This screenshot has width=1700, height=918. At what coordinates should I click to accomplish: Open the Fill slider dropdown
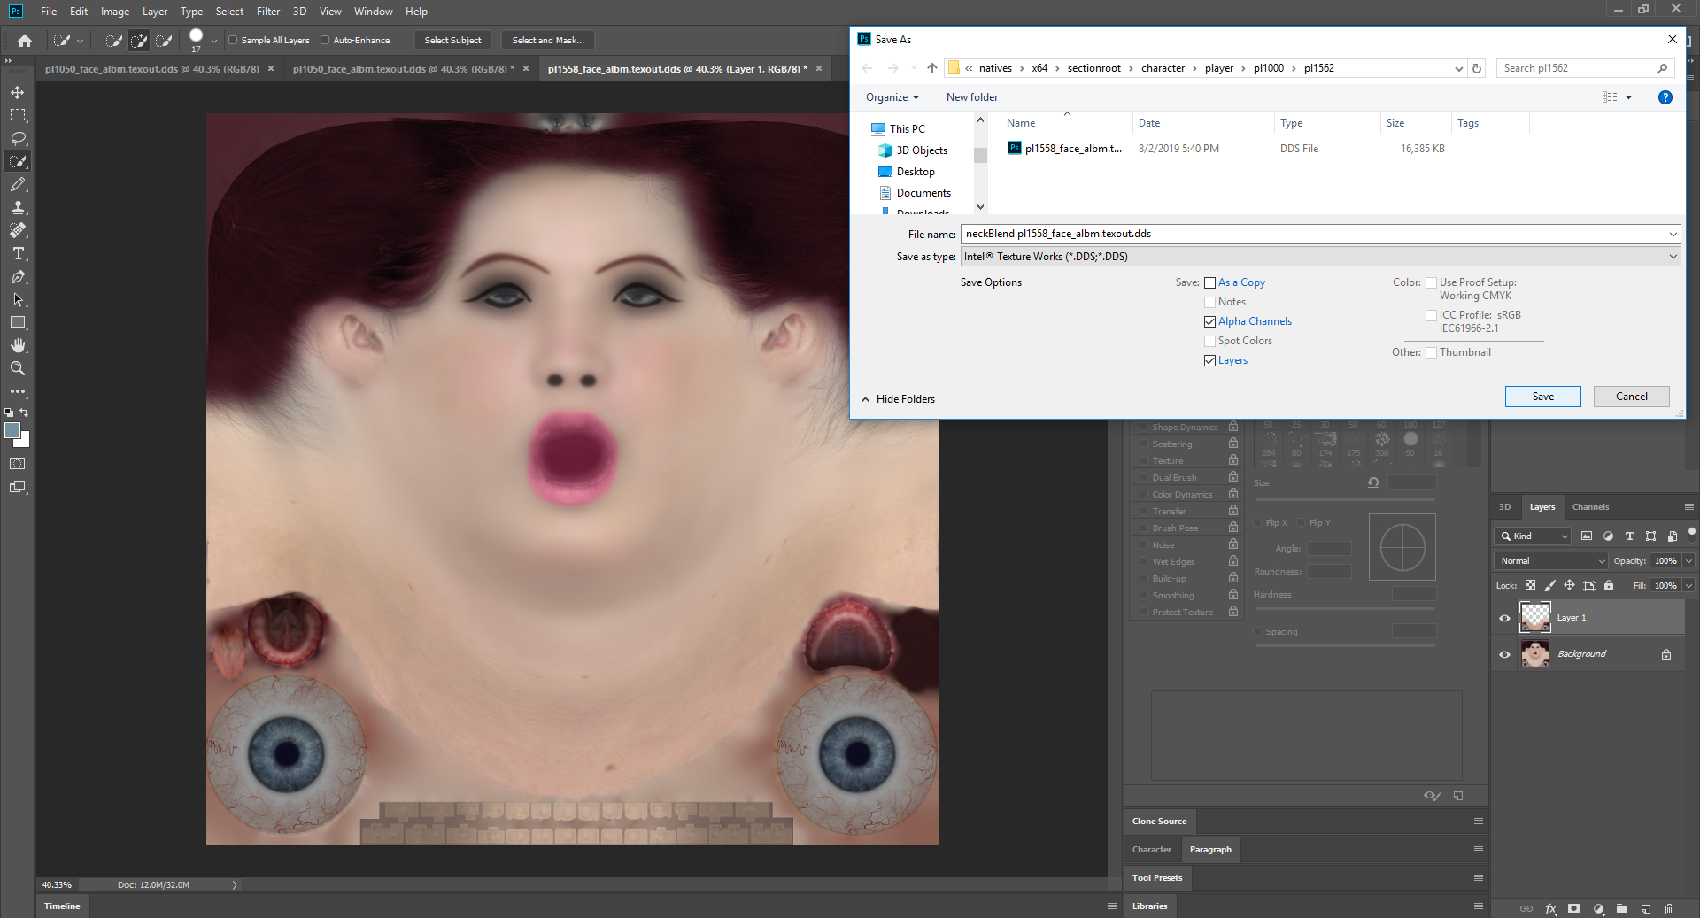tap(1688, 585)
